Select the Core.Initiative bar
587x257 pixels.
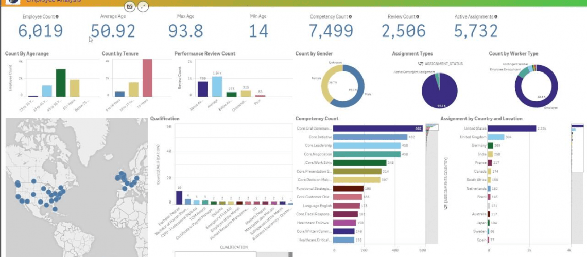[x=370, y=137]
